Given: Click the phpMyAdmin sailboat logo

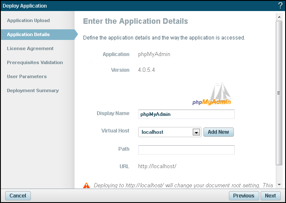Looking at the screenshot, I should click(212, 94).
